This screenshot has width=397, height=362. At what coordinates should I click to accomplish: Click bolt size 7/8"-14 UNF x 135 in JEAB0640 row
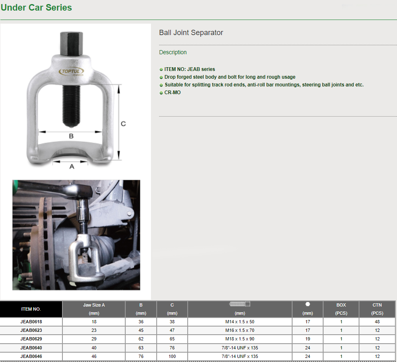point(240,348)
